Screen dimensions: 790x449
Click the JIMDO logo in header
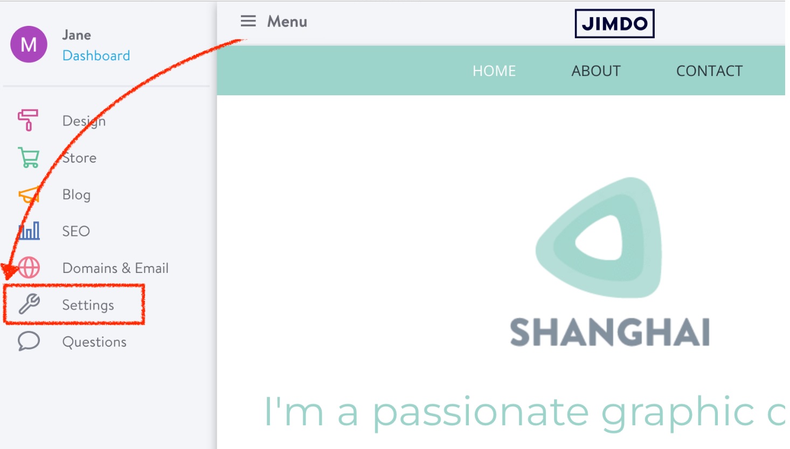(x=614, y=24)
